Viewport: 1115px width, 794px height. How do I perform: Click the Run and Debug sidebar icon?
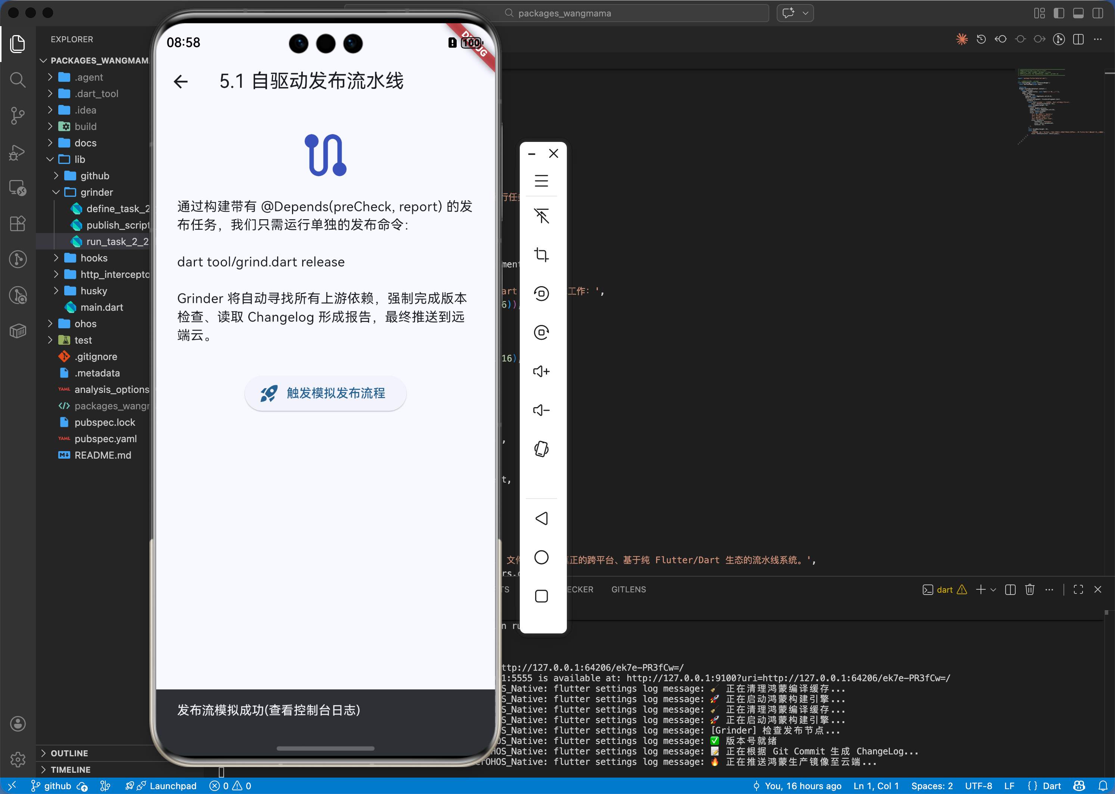(x=18, y=152)
